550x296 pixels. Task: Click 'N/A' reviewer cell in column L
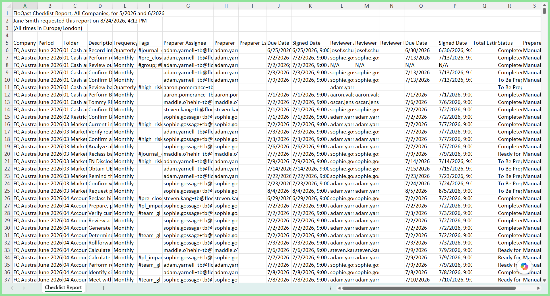(342, 65)
